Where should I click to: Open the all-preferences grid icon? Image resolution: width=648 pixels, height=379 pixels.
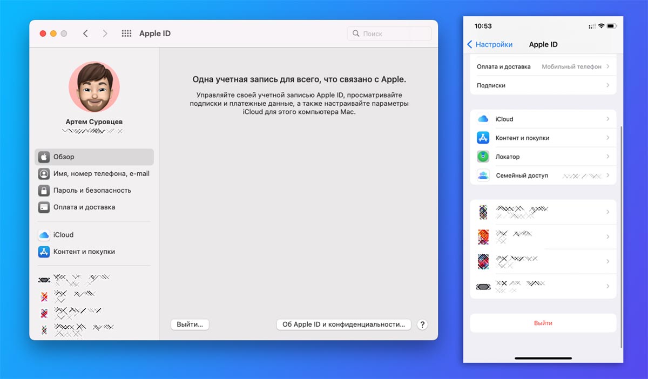pyautogui.click(x=126, y=33)
